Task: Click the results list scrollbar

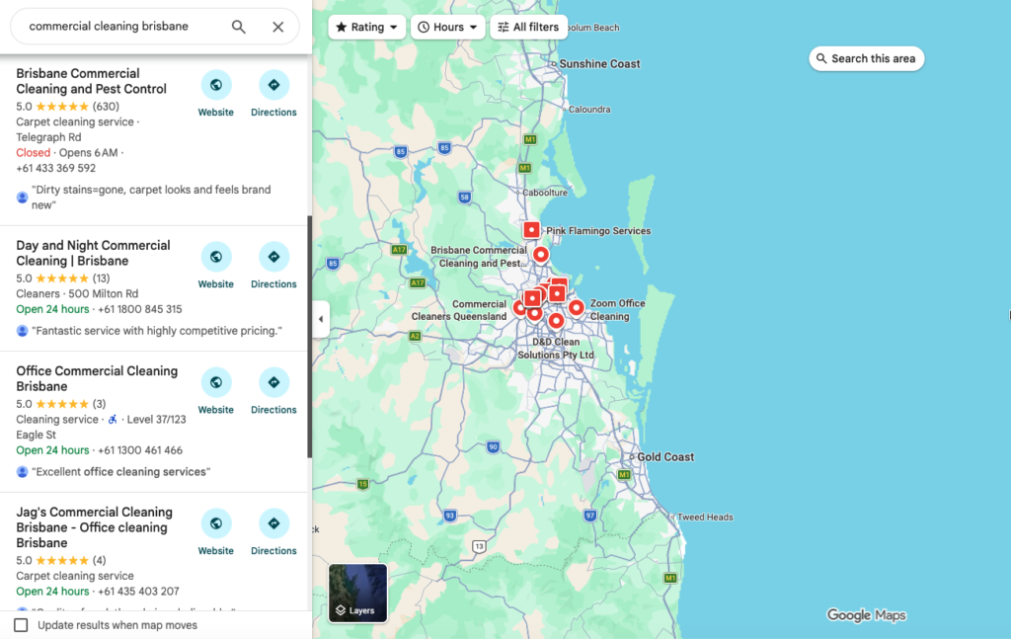Action: click(x=309, y=337)
